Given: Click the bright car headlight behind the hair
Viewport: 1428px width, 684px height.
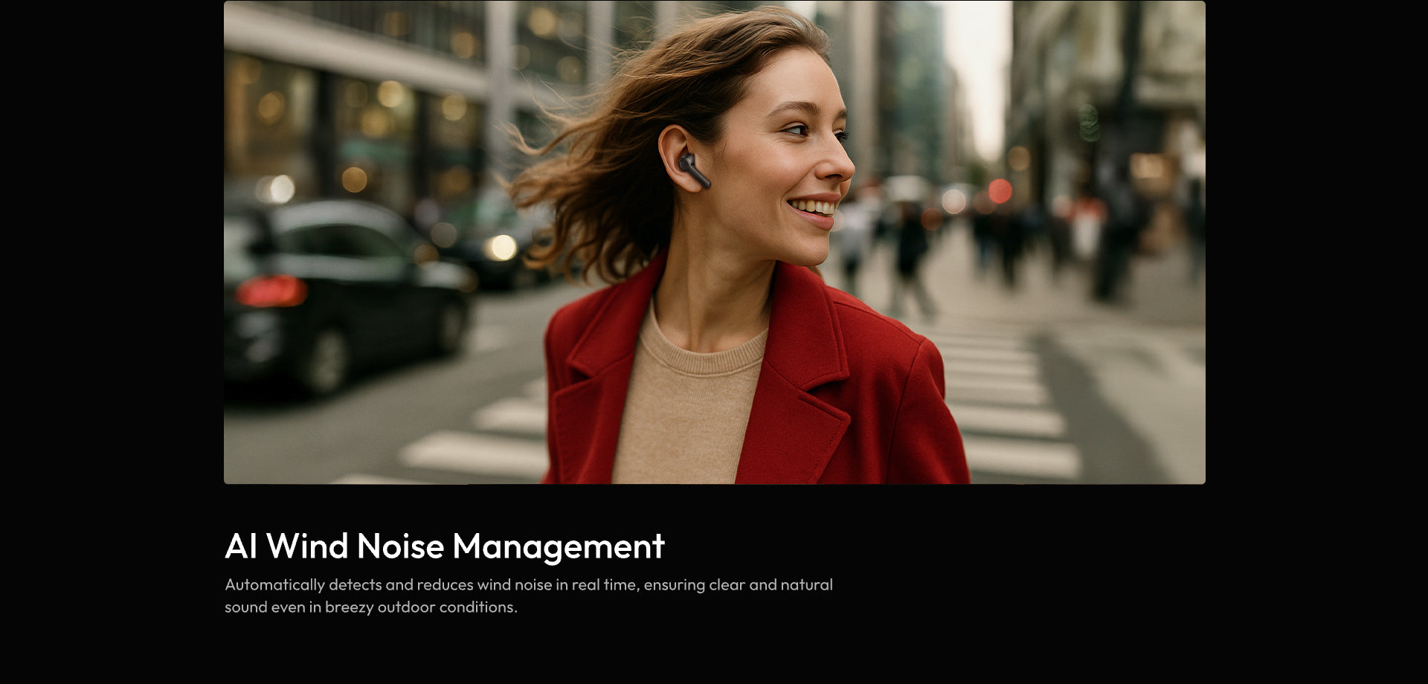Looking at the screenshot, I should pos(503,247).
